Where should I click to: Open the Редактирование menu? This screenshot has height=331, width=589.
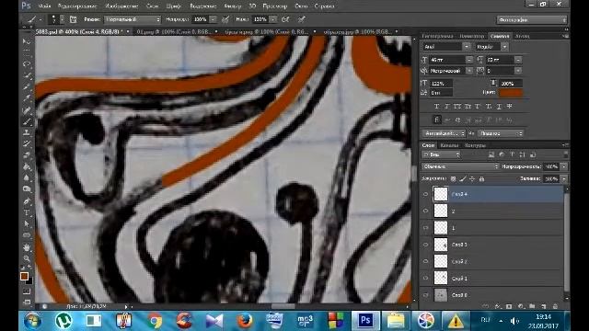(77, 6)
